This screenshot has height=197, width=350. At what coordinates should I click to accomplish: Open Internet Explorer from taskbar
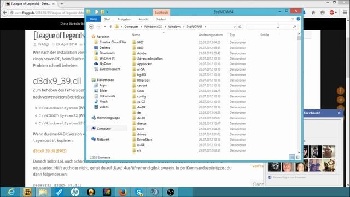click(x=11, y=192)
